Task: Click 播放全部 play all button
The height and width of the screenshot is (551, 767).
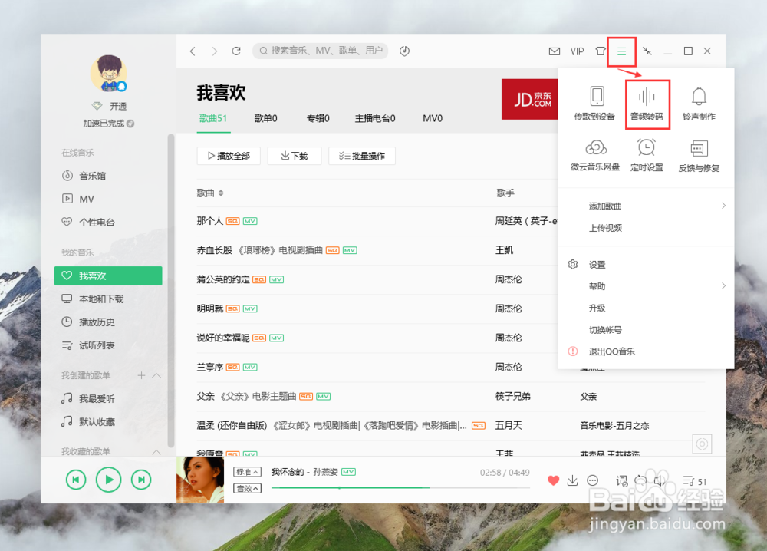Action: 229,156
